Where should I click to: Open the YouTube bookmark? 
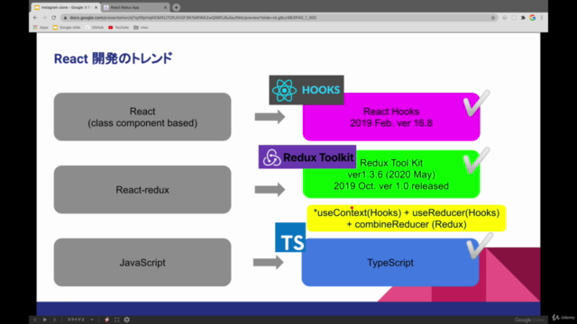click(x=118, y=28)
